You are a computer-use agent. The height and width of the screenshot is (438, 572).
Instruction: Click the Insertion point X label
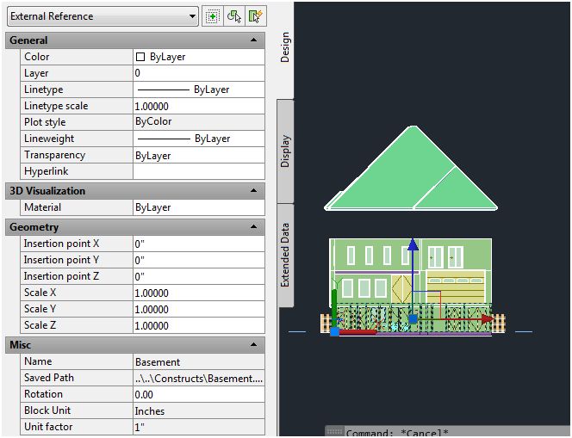click(x=61, y=244)
